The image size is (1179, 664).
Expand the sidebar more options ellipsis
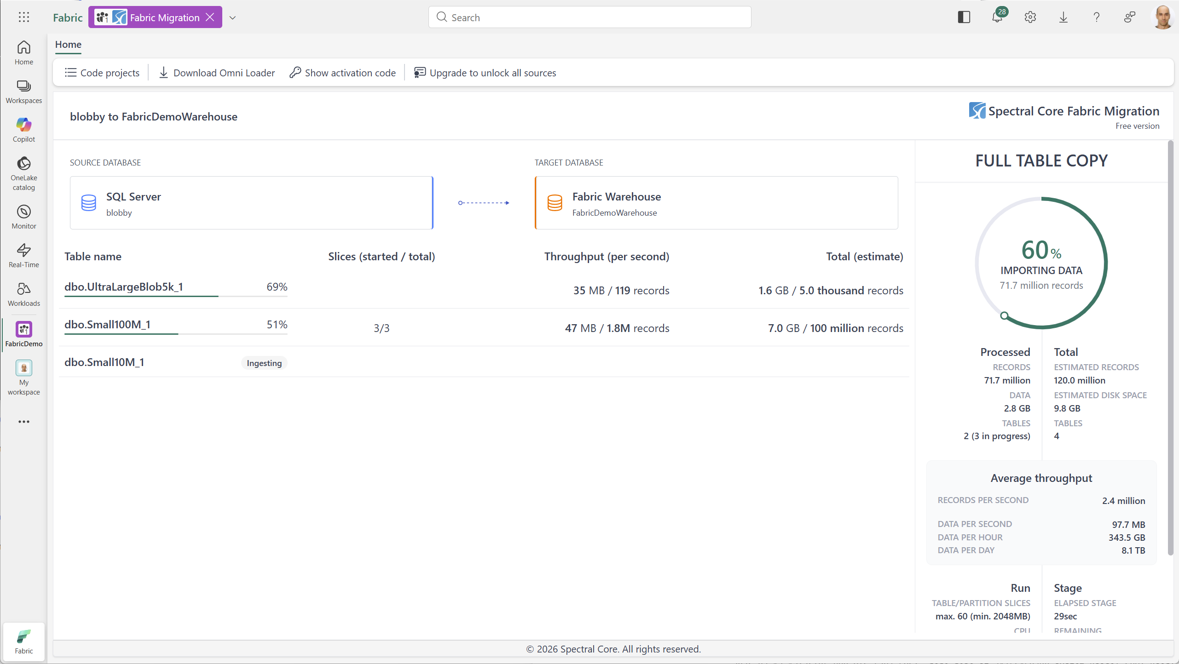(x=24, y=422)
